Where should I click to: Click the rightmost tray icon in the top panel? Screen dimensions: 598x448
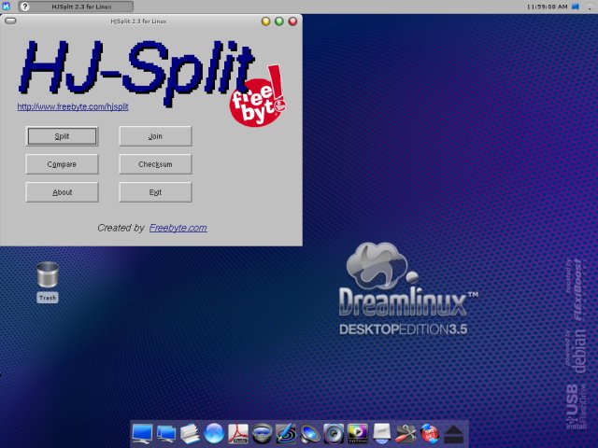590,7
